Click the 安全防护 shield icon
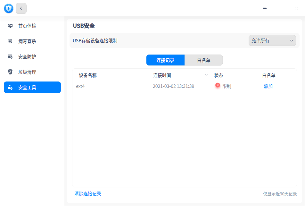This screenshot has height=206, width=305. coord(10,56)
